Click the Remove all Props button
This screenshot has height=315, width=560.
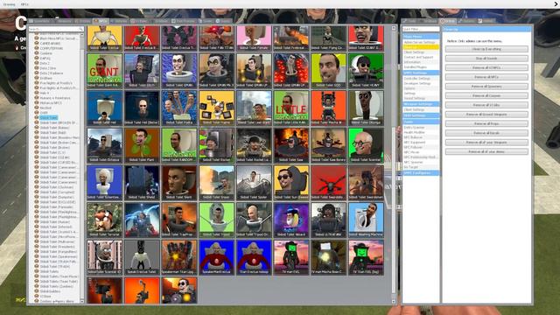click(486, 123)
